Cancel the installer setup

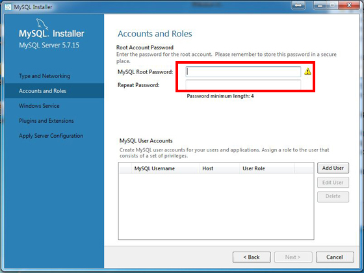335,257
